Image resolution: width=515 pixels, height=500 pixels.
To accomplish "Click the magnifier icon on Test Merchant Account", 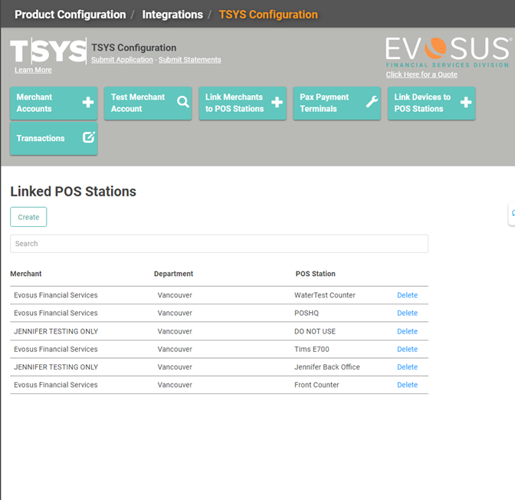I will click(183, 101).
